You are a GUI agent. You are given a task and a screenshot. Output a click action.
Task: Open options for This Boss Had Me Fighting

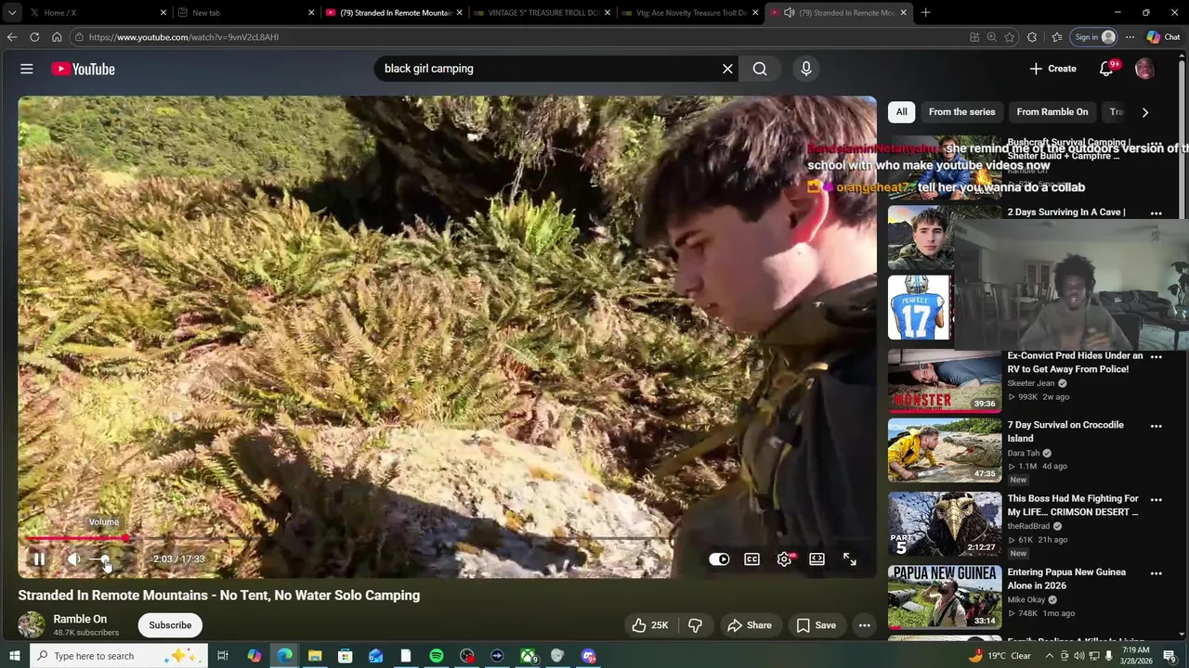(x=1156, y=499)
